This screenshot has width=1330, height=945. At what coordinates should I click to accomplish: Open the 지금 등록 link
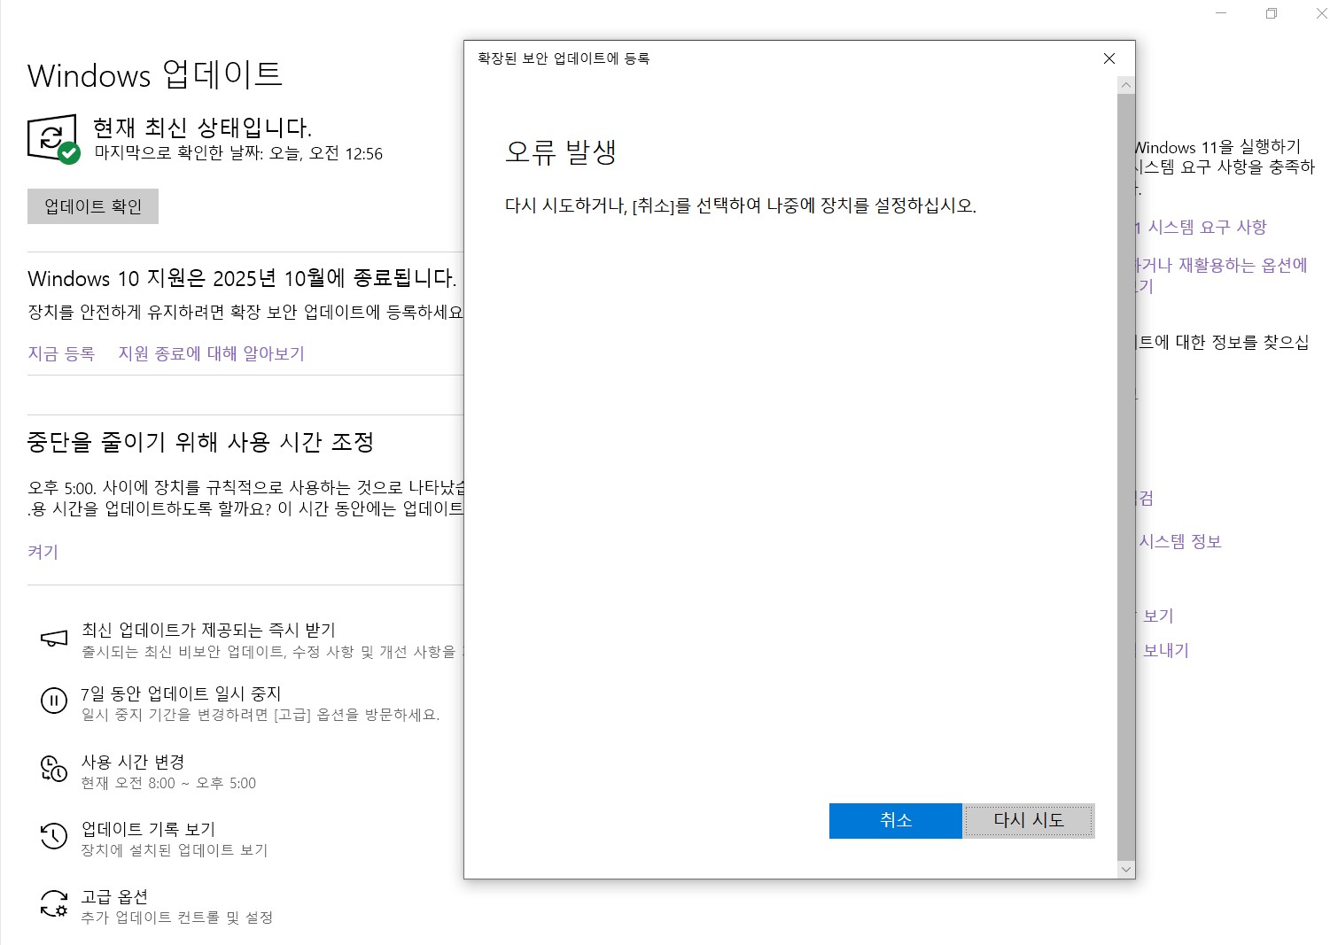(x=61, y=353)
